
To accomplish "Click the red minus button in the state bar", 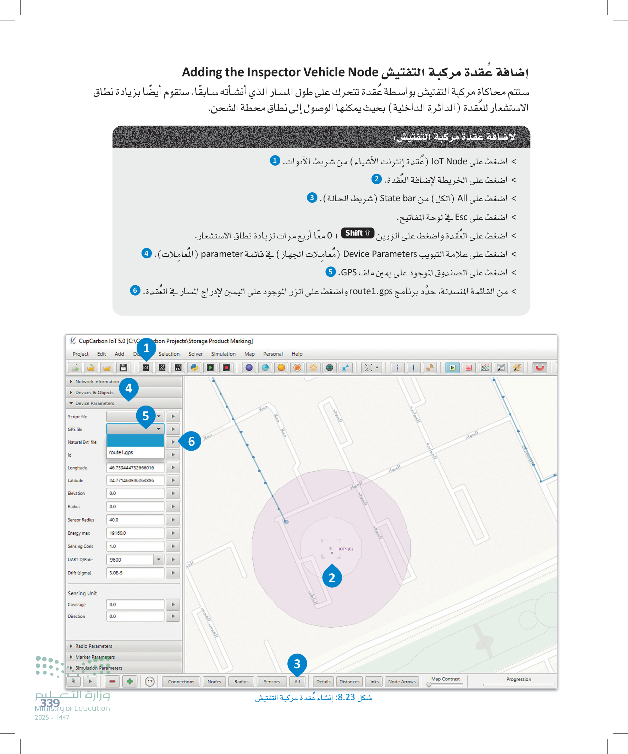I will pos(112,682).
